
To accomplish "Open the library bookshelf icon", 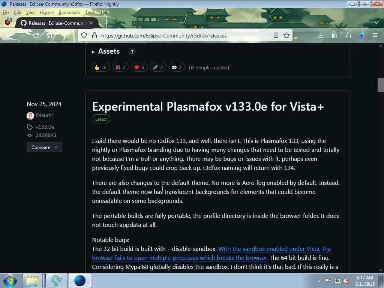I will coord(334,36).
